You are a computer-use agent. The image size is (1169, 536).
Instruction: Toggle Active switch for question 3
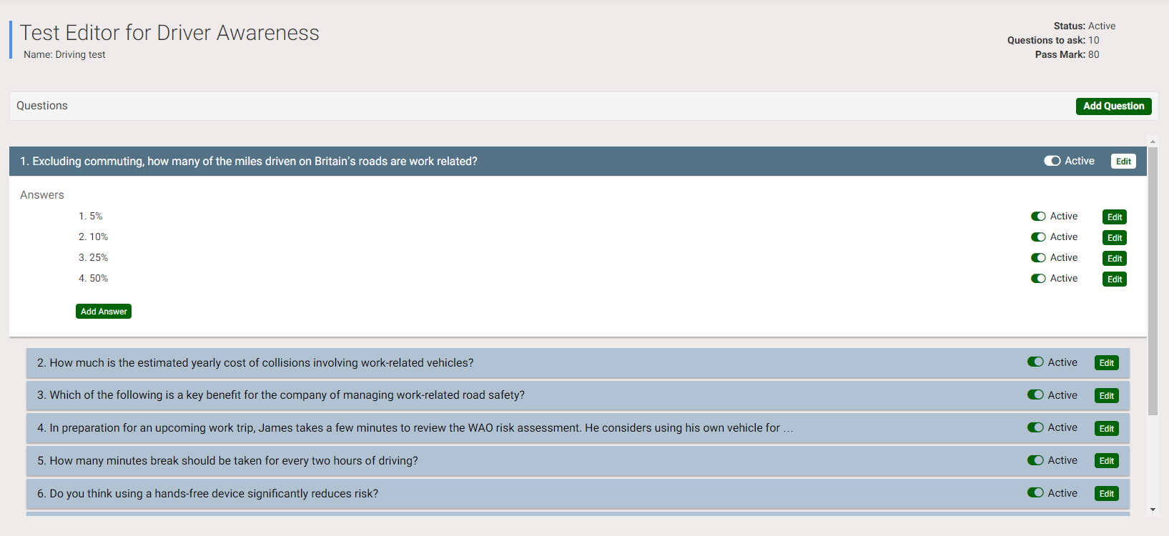[1035, 394]
